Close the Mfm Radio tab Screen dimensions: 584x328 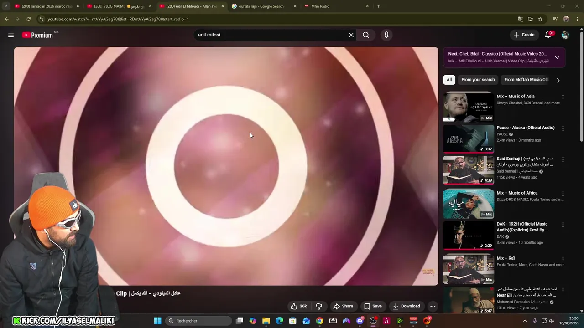(x=367, y=6)
